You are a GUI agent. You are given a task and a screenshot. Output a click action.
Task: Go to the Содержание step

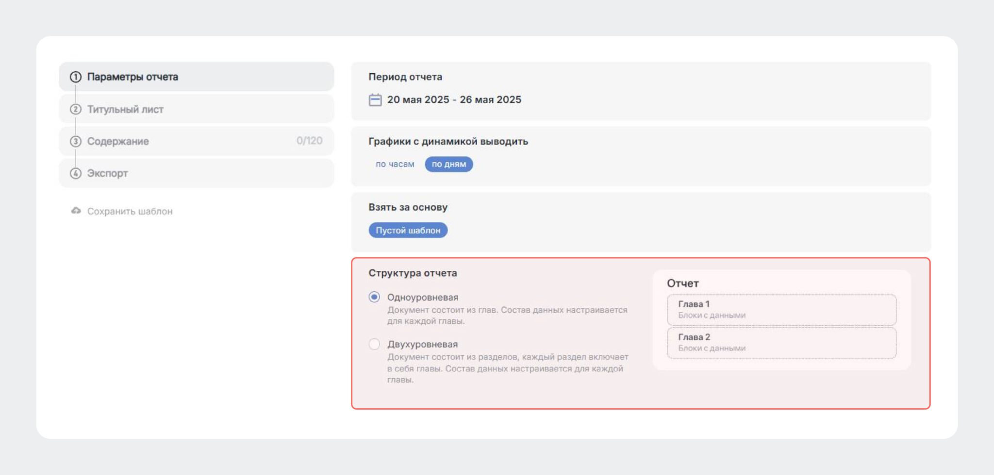tap(197, 141)
